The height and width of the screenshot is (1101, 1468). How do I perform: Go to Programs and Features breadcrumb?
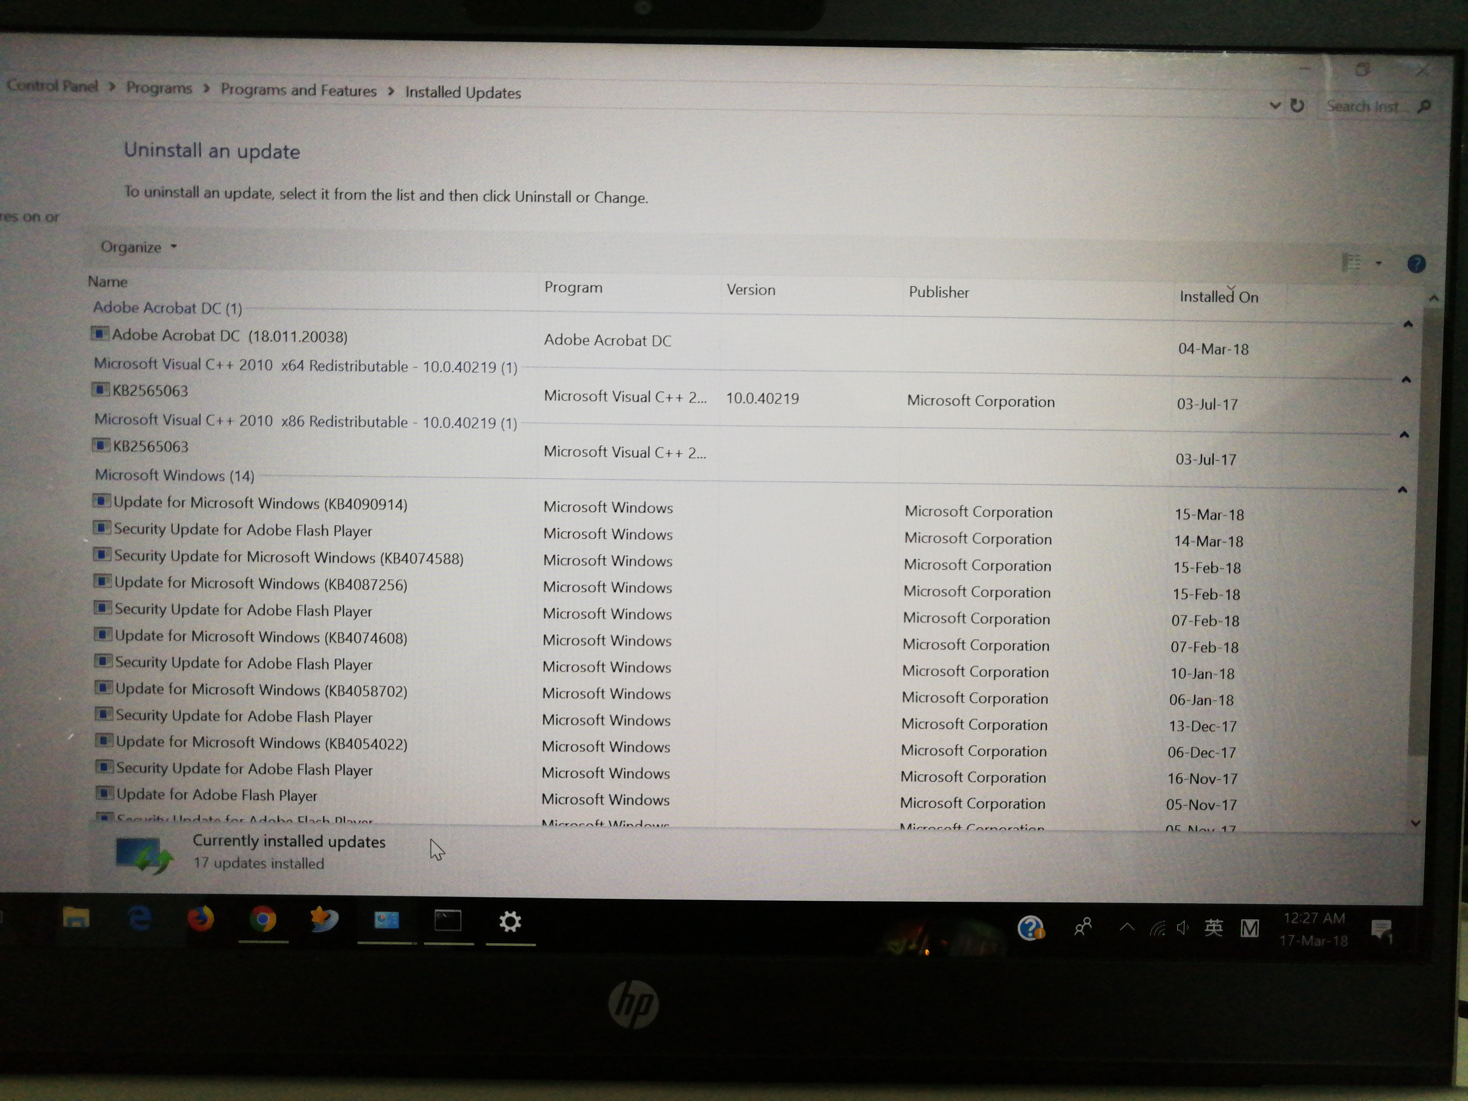[x=299, y=90]
